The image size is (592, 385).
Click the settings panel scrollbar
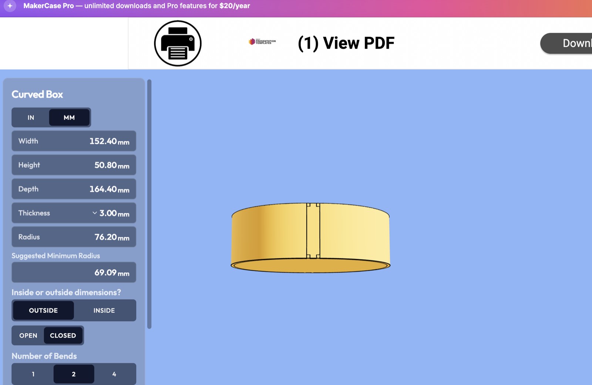pyautogui.click(x=149, y=204)
